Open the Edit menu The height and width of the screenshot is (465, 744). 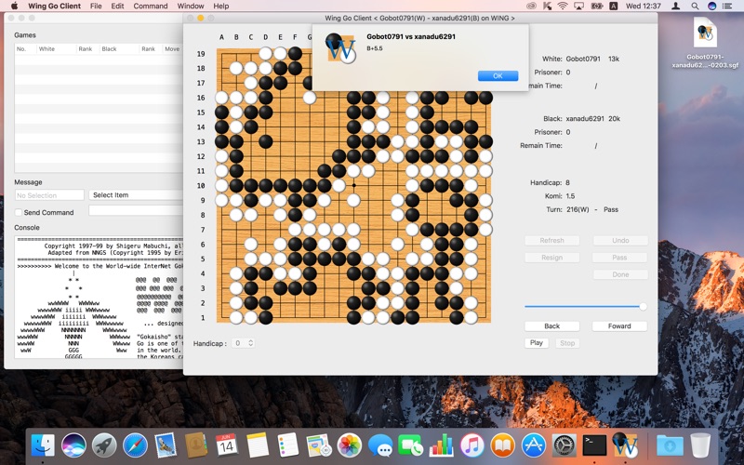[117, 7]
